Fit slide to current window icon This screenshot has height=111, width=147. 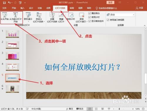coord(143,109)
